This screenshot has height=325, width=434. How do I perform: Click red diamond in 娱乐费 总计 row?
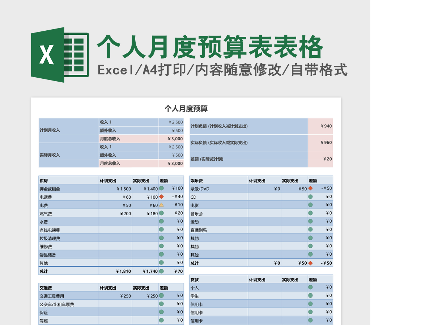pyautogui.click(x=310, y=263)
